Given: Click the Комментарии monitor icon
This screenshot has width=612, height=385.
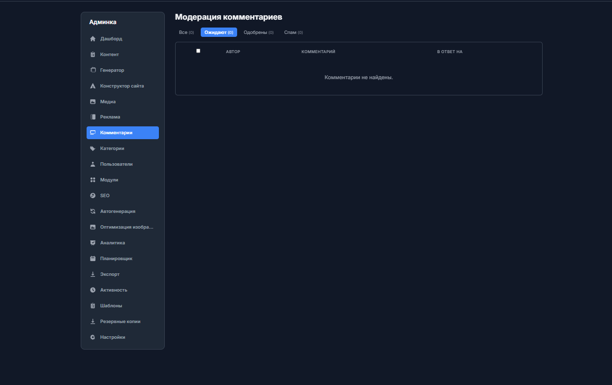Looking at the screenshot, I should click(x=92, y=133).
